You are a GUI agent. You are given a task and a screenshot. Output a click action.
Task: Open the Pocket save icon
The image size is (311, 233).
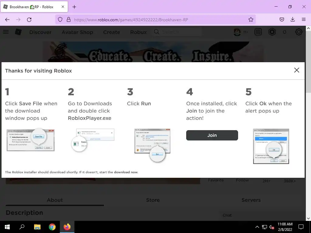coord(282,19)
